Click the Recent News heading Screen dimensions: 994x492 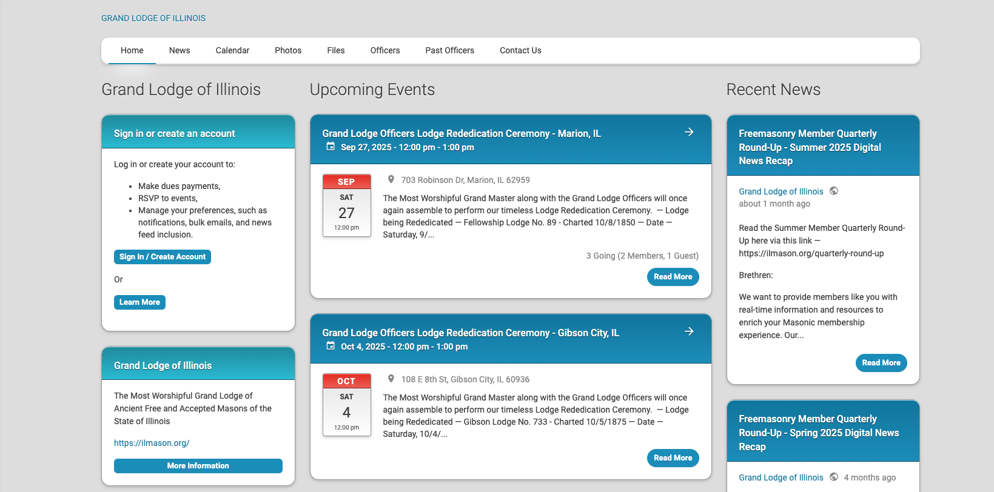773,90
